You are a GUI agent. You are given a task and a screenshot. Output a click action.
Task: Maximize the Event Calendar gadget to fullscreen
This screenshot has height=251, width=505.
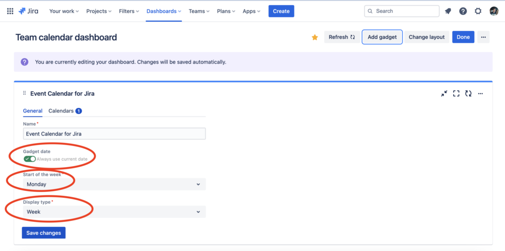(456, 94)
